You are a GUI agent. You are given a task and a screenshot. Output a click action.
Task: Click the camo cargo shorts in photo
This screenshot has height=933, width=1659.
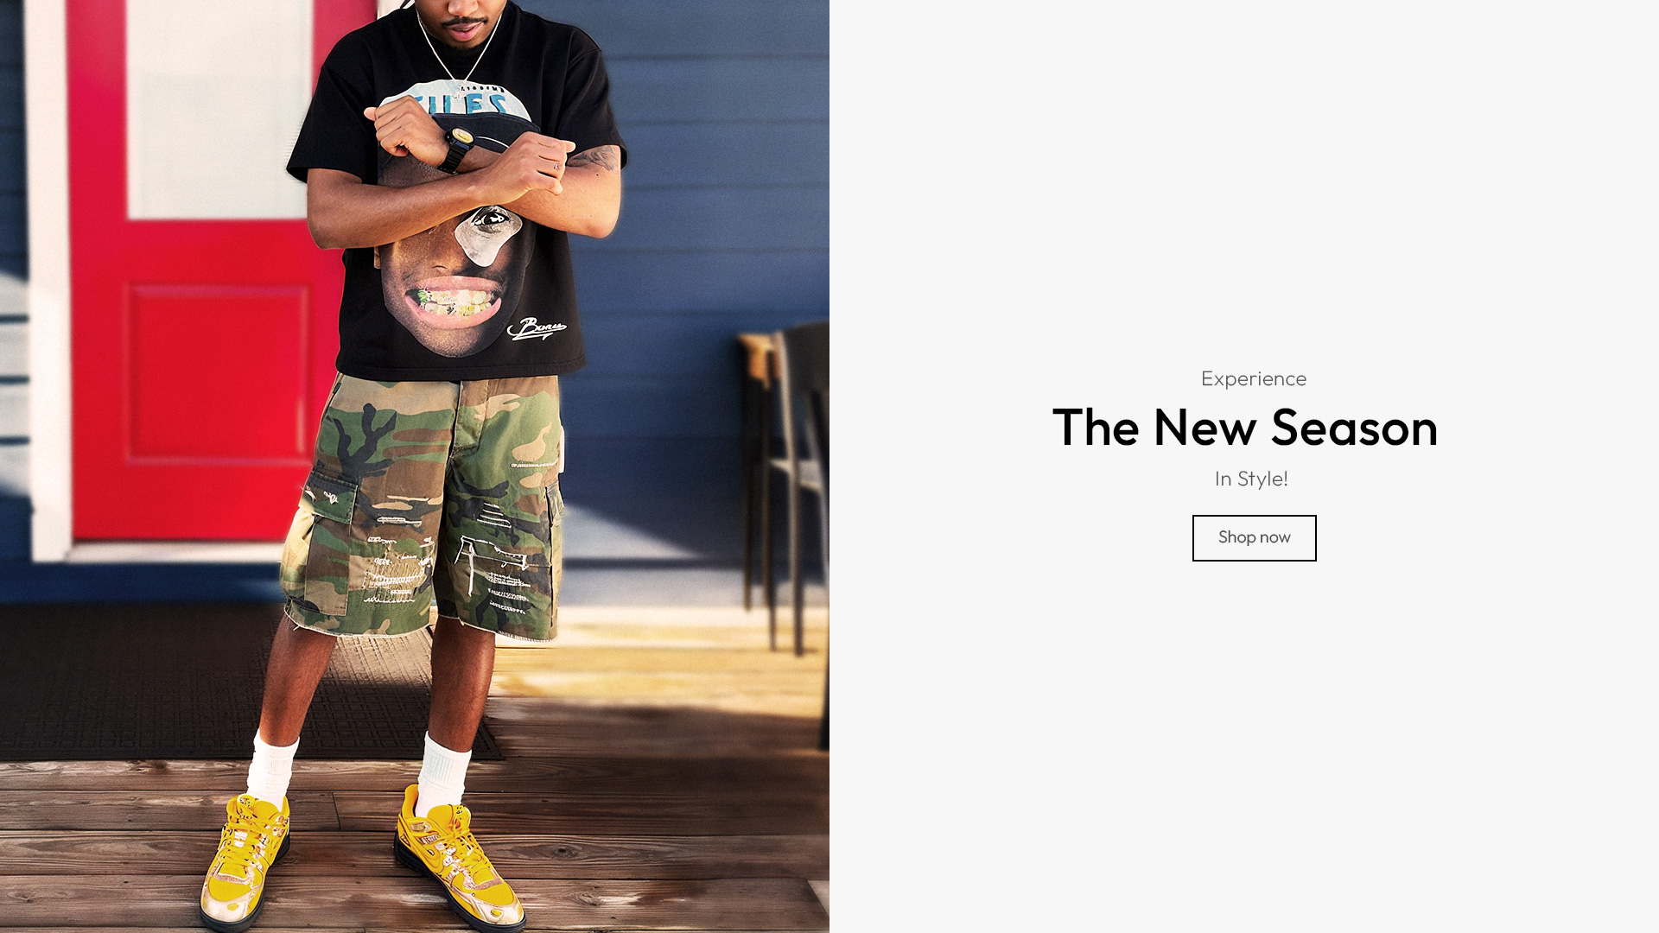pyautogui.click(x=423, y=505)
